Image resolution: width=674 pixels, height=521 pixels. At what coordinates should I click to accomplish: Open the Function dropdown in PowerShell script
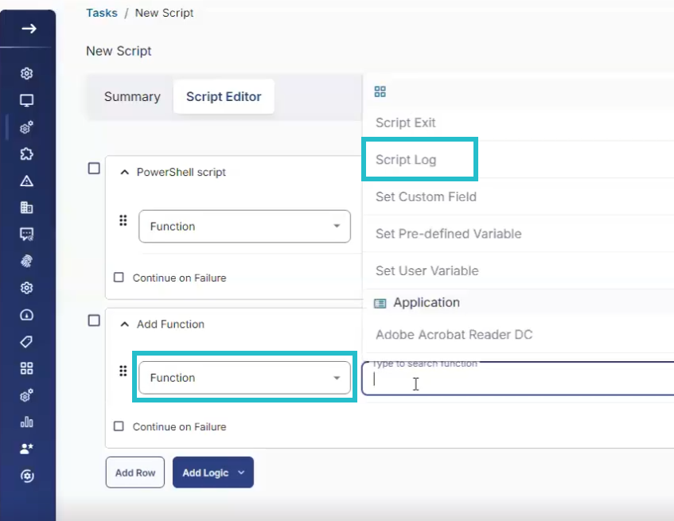[243, 226]
